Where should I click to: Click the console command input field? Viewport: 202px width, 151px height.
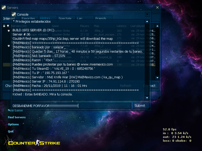(72, 106)
